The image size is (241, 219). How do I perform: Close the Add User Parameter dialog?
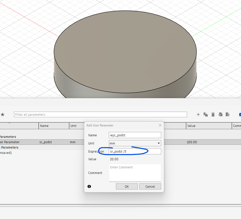[x=160, y=125]
